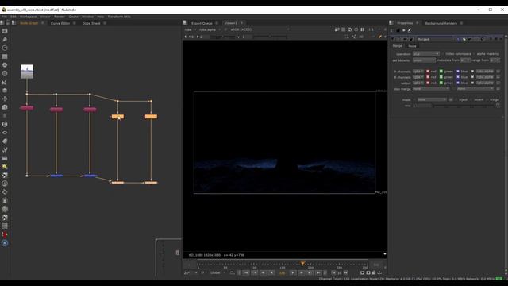Image resolution: width=508 pixels, height=286 pixels.
Task: Open the Color nodes toolbar menu
Action: click(5, 65)
